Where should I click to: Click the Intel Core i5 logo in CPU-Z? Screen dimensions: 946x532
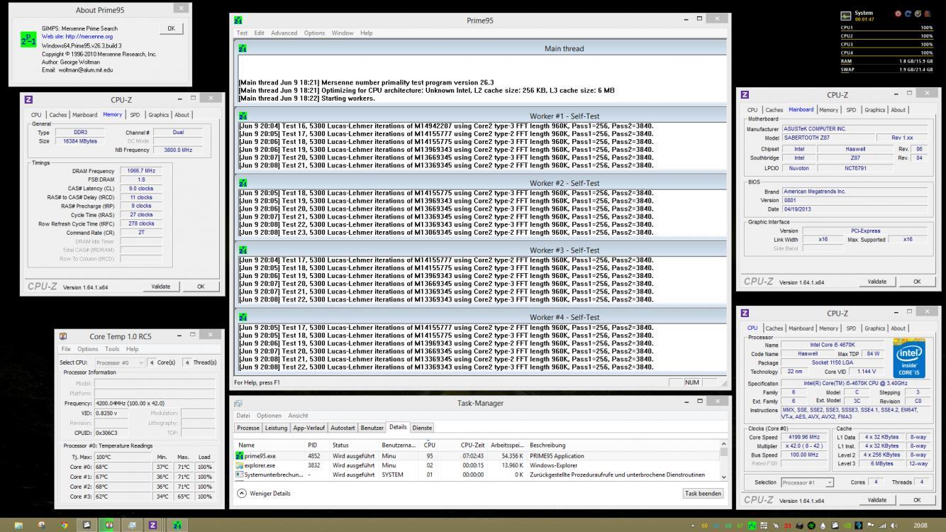pyautogui.click(x=909, y=358)
